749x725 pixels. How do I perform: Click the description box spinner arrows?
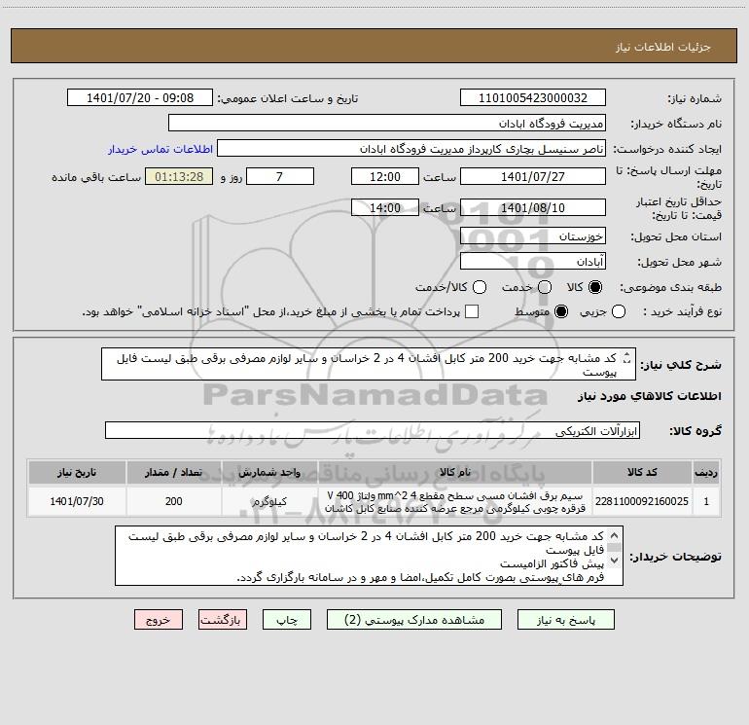[627, 358]
